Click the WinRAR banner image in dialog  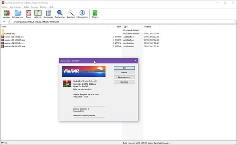pyautogui.click(x=84, y=71)
